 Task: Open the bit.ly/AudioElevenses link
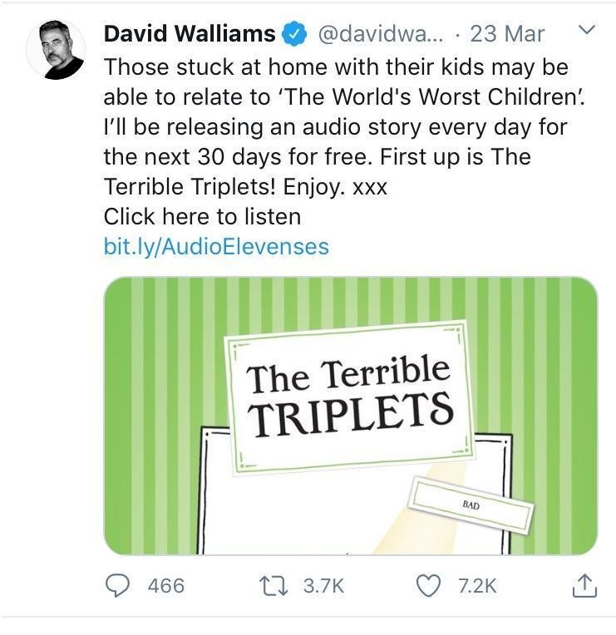pyautogui.click(x=216, y=247)
